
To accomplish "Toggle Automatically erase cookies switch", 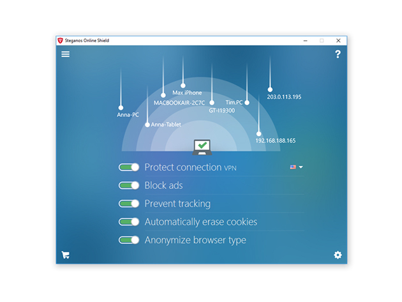I will (x=129, y=222).
